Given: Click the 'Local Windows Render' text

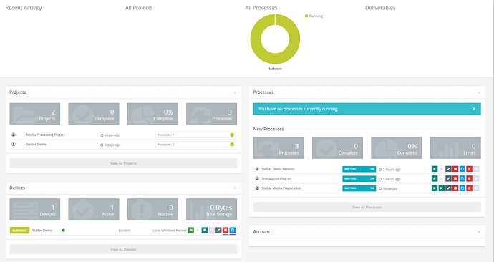Looking at the screenshot, I should [x=170, y=231].
